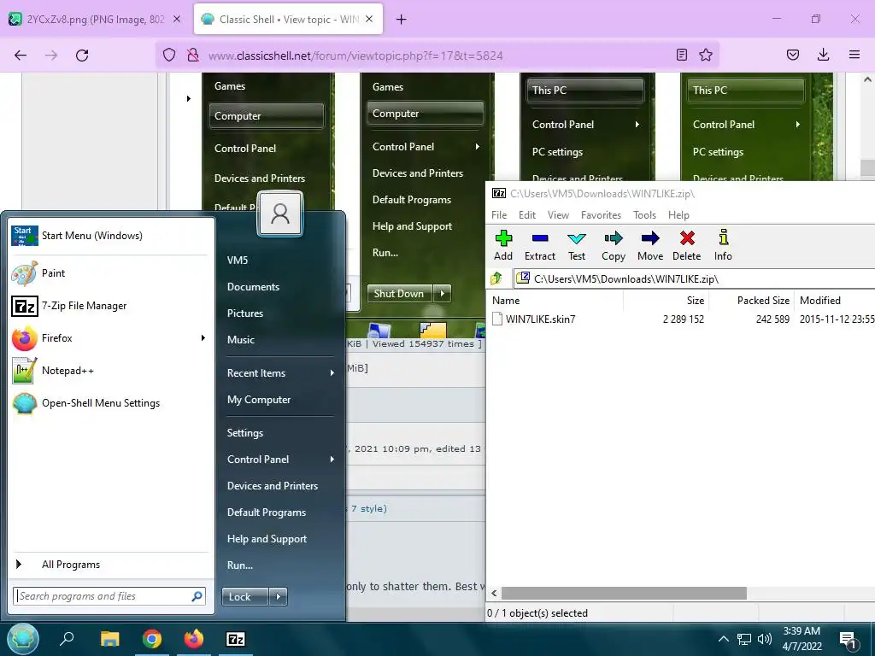
Task: Switch to the 2YCxZv8.png tab
Action: tap(96, 20)
